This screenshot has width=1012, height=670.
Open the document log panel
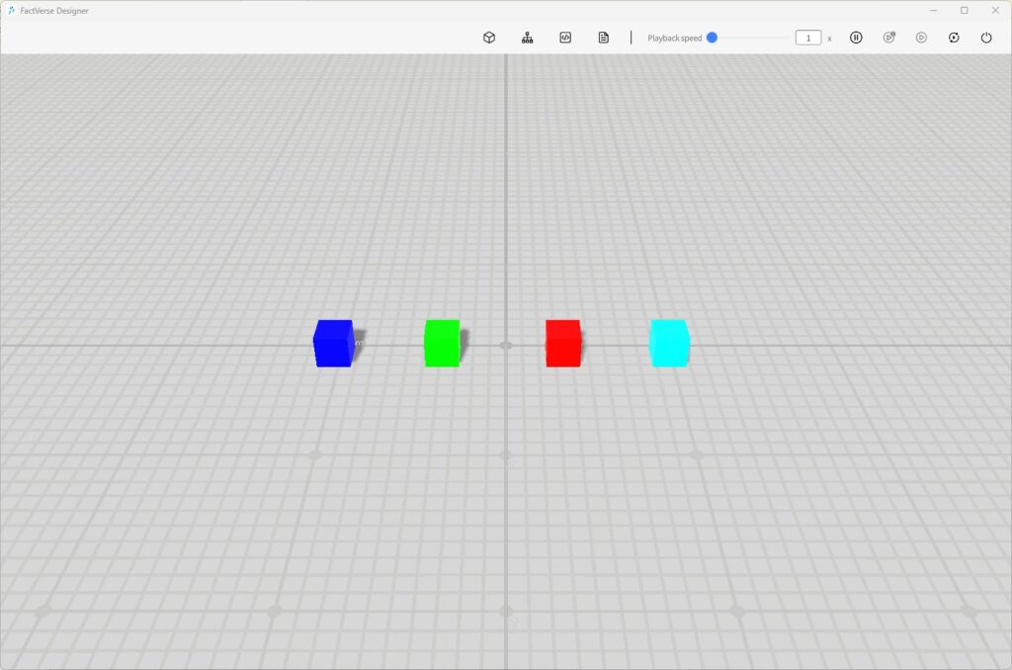(603, 37)
